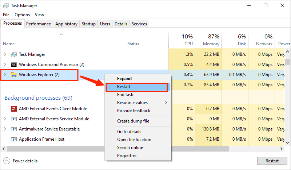The height and width of the screenshot is (170, 291).
Task: Click the 83.4 MB memory value
Action: (x=212, y=85)
